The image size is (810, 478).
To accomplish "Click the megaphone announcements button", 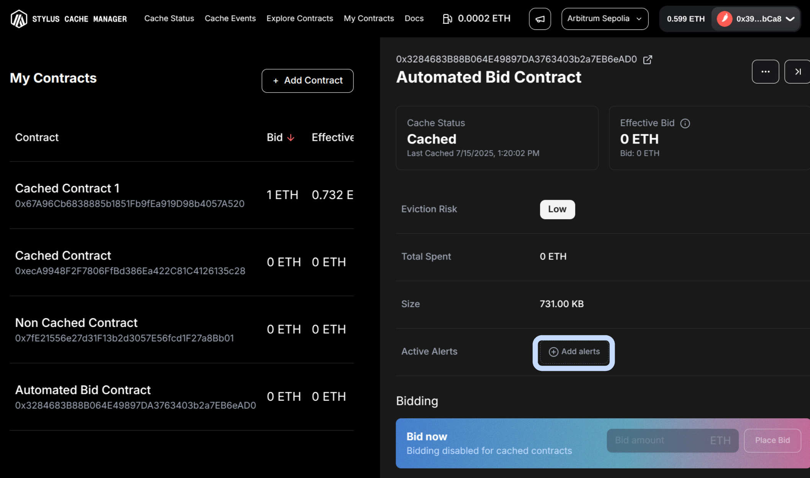I will pyautogui.click(x=540, y=19).
